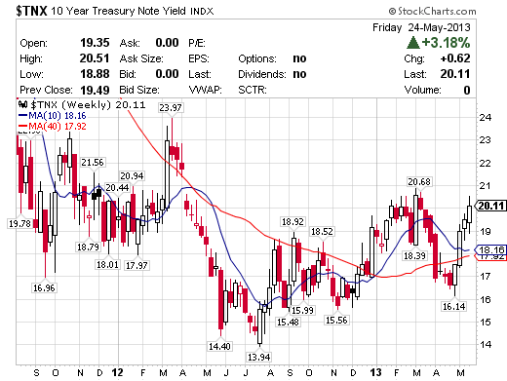Click the green up-triangle beside +3.18%
Image resolution: width=507 pixels, height=381 pixels.
click(413, 43)
